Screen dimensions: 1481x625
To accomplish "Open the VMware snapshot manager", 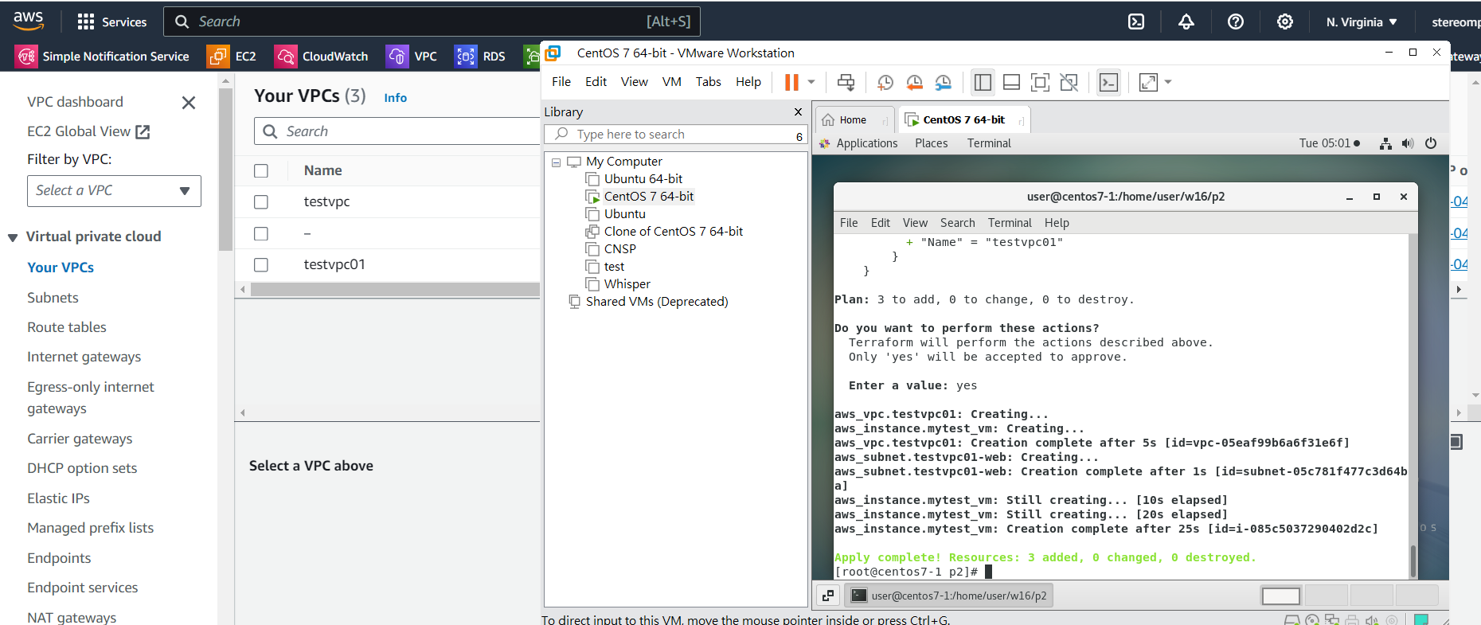I will [x=944, y=82].
